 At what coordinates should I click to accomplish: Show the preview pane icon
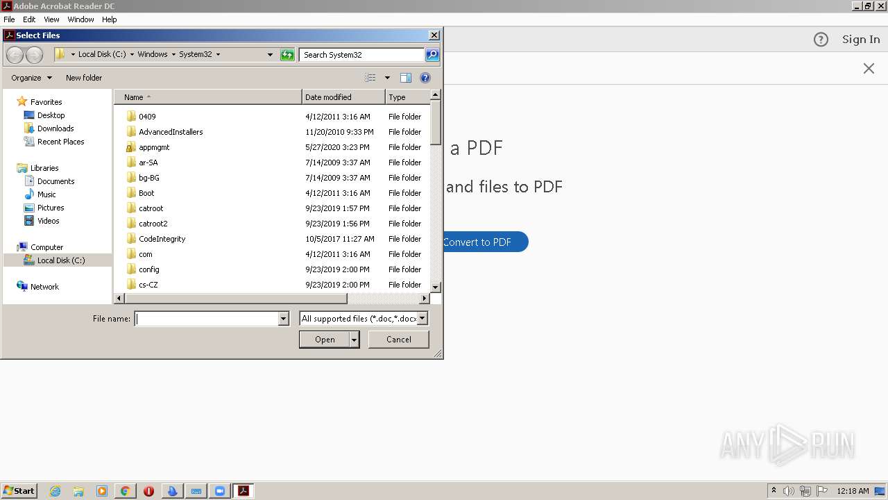pos(406,78)
